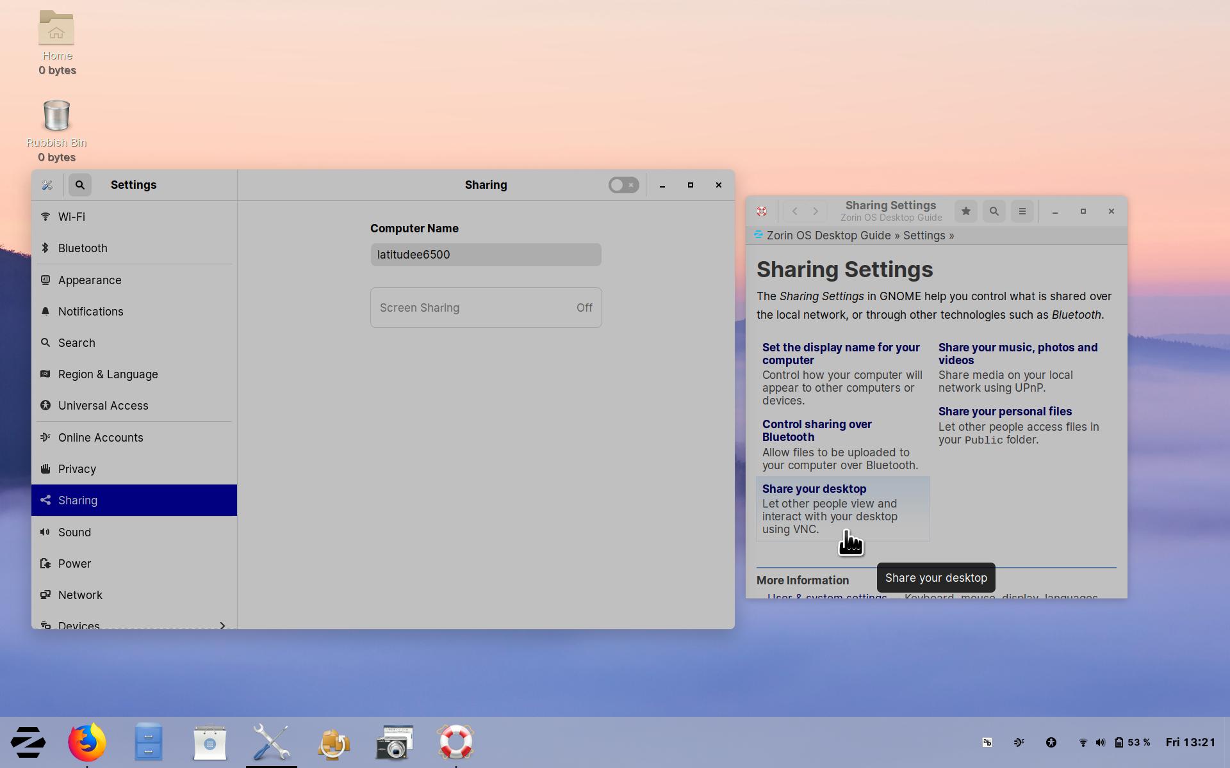The height and width of the screenshot is (768, 1230).
Task: Open the Screen Sharing Off row
Action: click(x=486, y=308)
